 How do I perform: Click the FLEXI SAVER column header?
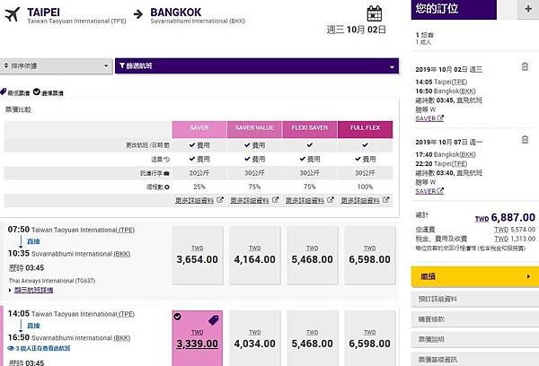pyautogui.click(x=310, y=129)
